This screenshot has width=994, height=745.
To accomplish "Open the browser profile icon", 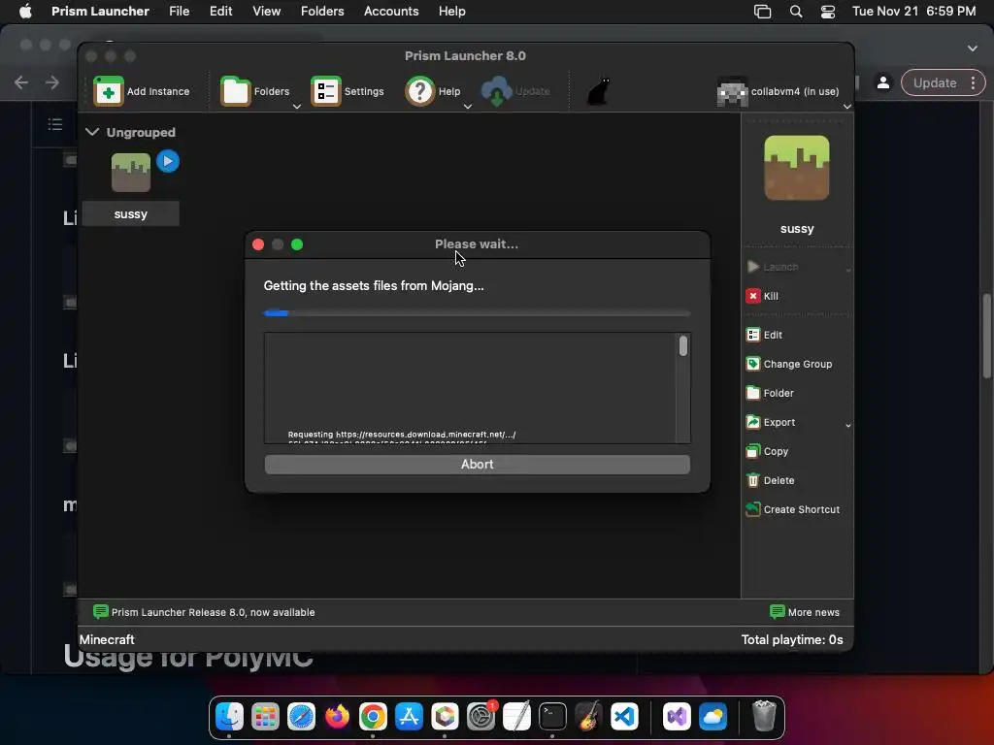I will (x=883, y=82).
